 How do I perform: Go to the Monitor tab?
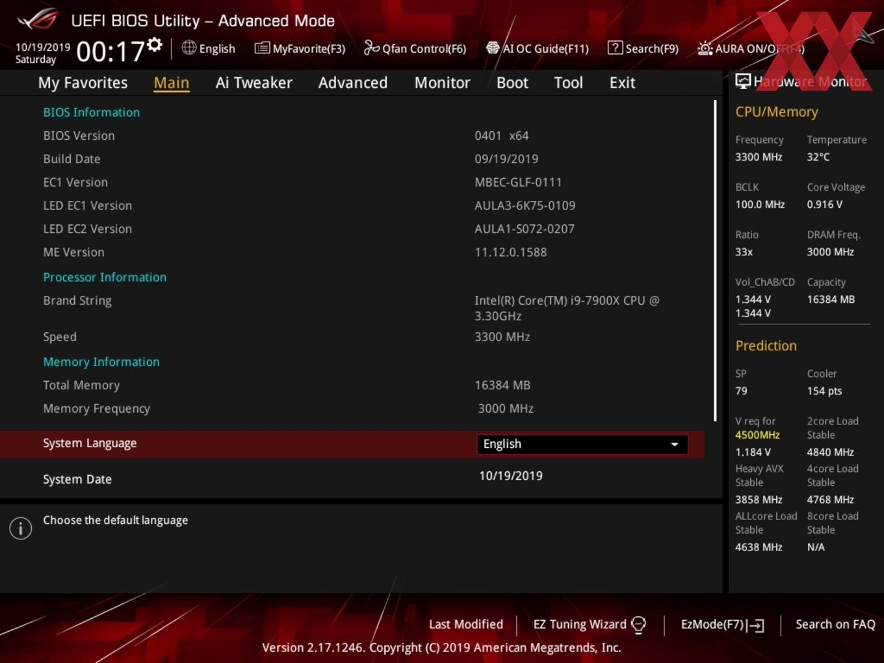pyautogui.click(x=442, y=83)
